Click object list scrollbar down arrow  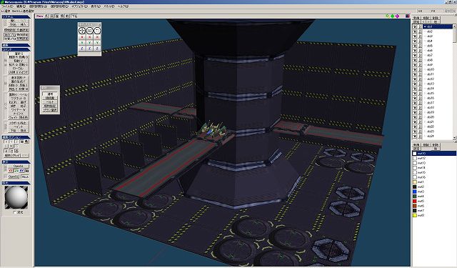pos(455,138)
